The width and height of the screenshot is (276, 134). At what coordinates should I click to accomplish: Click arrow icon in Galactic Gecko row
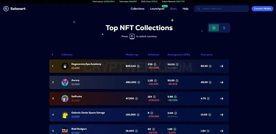(222, 115)
